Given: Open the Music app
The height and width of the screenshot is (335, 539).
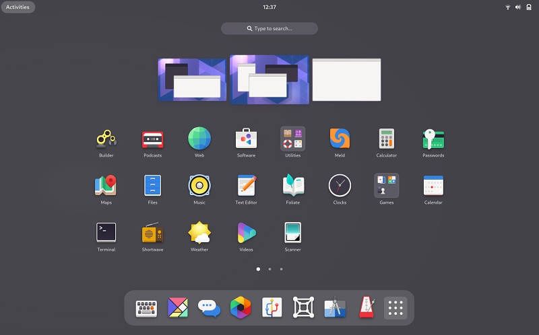Looking at the screenshot, I should click(199, 186).
